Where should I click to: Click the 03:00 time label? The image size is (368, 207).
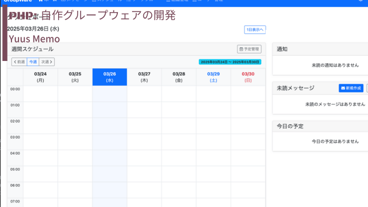click(15, 137)
